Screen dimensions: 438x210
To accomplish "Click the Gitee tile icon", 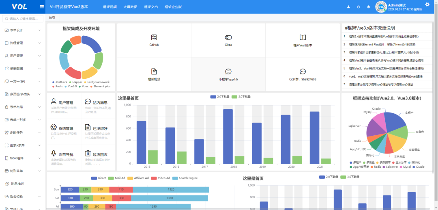I will click(228, 37).
